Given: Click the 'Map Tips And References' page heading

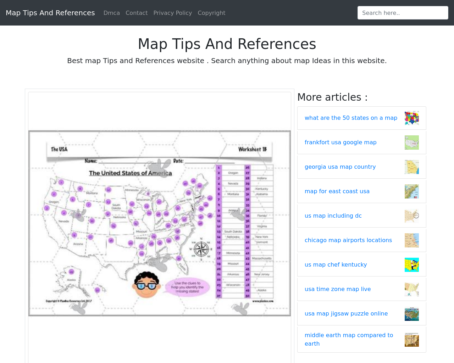Looking at the screenshot, I should pos(227,44).
